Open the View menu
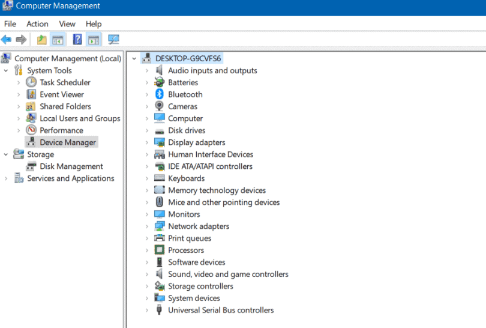 (x=67, y=24)
